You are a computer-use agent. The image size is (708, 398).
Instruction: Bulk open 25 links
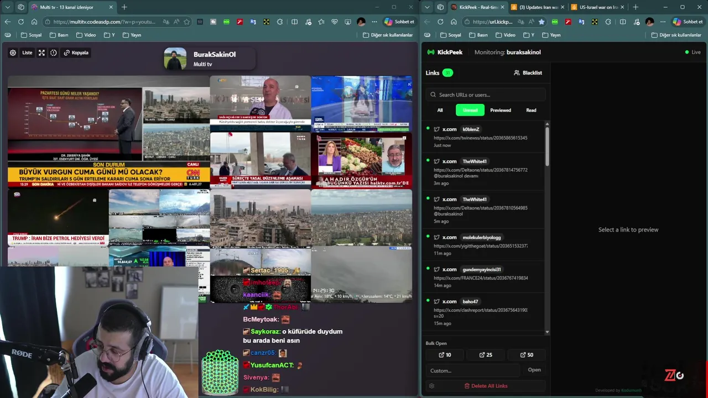486,355
